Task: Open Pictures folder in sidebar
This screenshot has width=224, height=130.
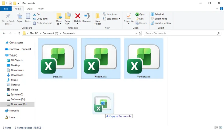Action: coord(13,85)
